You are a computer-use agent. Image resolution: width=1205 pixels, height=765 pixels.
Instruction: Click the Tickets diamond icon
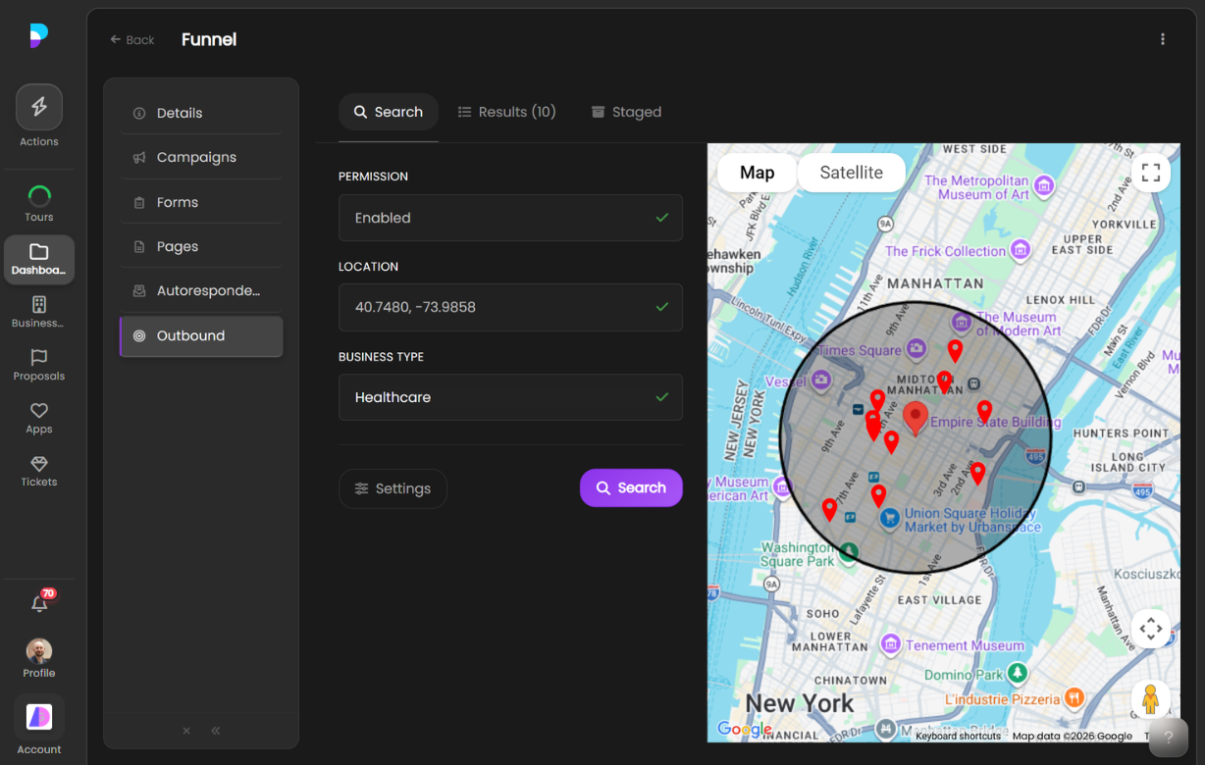[x=39, y=464]
